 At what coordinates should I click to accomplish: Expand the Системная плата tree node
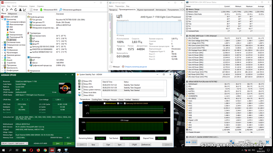tap(3, 42)
